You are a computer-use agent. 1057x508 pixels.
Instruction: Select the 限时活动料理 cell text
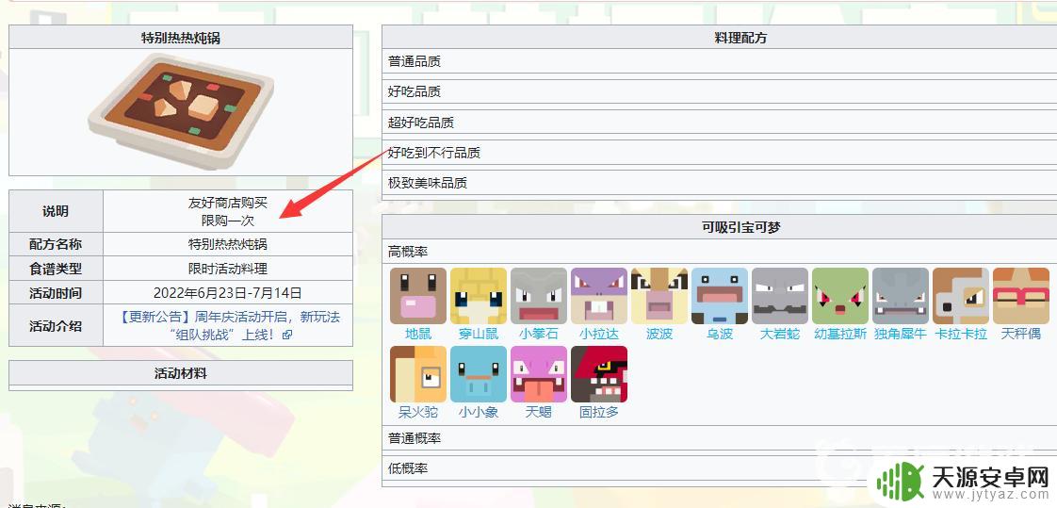pos(228,269)
